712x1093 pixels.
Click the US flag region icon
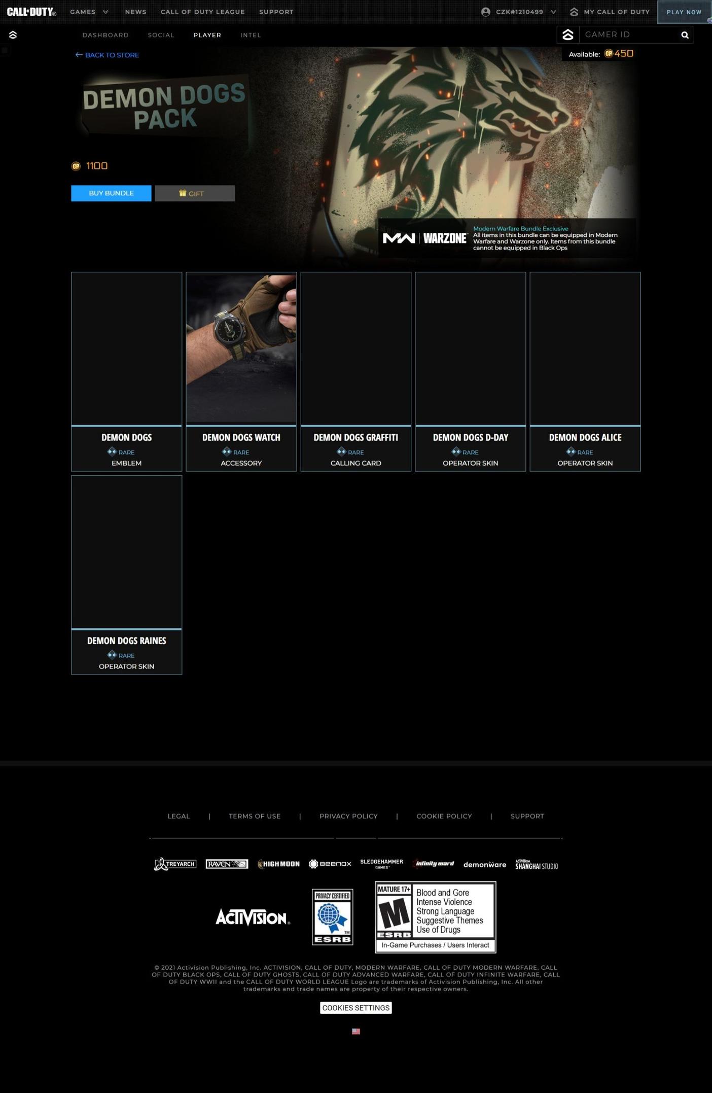(355, 1031)
